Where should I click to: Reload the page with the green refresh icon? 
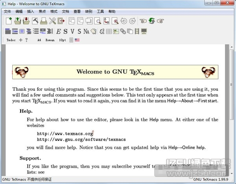click(x=152, y=21)
